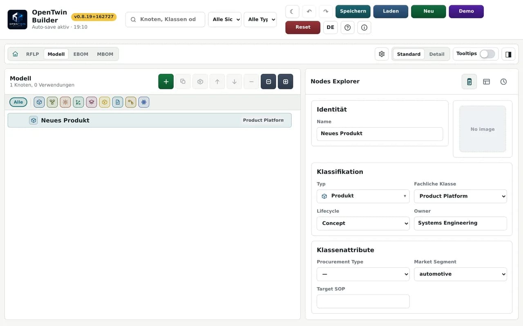
Task: Click the search field for nodes
Action: [x=165, y=20]
